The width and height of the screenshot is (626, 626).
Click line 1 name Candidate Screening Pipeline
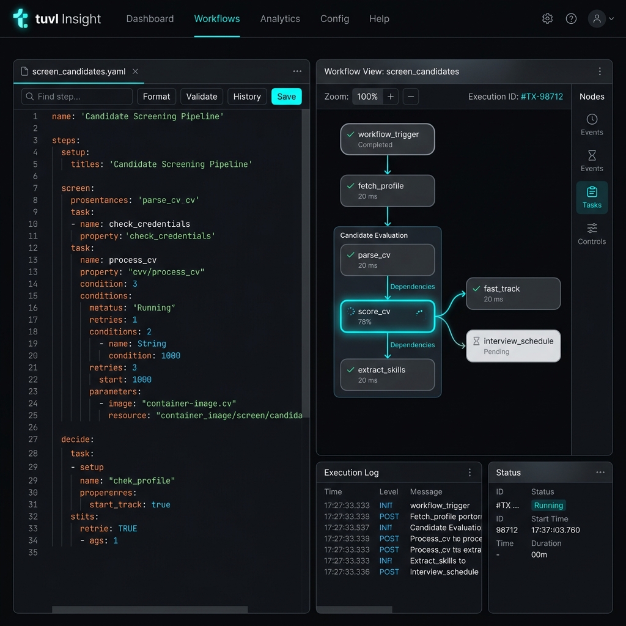point(138,116)
